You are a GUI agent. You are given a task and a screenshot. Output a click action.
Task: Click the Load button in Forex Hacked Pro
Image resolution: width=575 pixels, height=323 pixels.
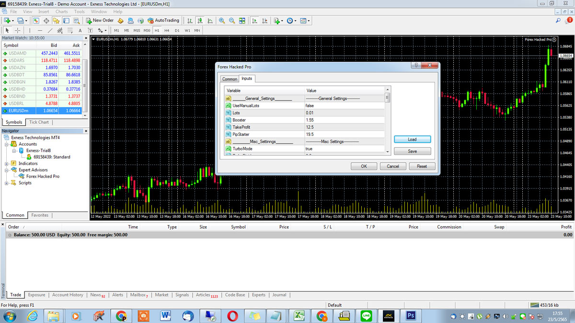click(412, 139)
